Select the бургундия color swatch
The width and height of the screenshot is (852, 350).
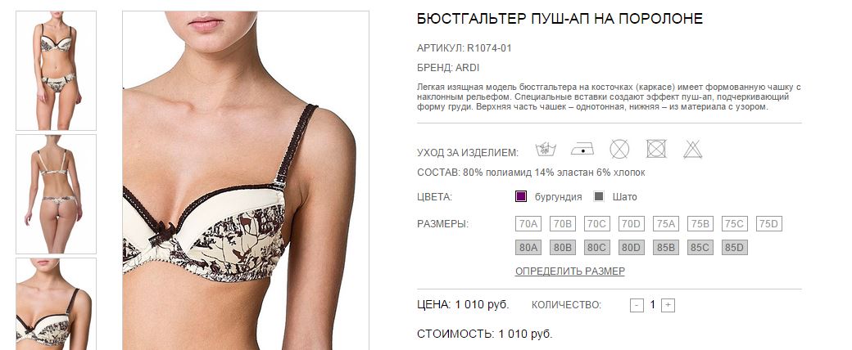click(520, 196)
